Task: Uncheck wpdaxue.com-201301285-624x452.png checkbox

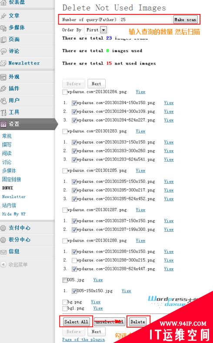Action: point(74,199)
